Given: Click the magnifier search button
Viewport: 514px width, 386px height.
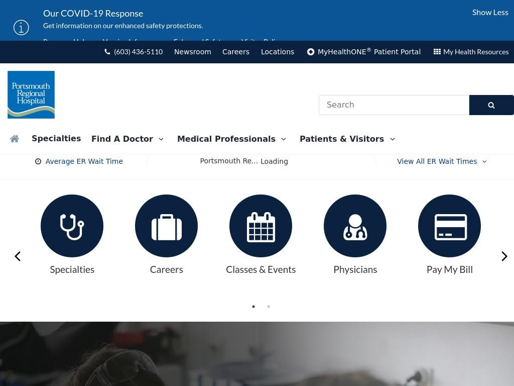Looking at the screenshot, I should [491, 105].
